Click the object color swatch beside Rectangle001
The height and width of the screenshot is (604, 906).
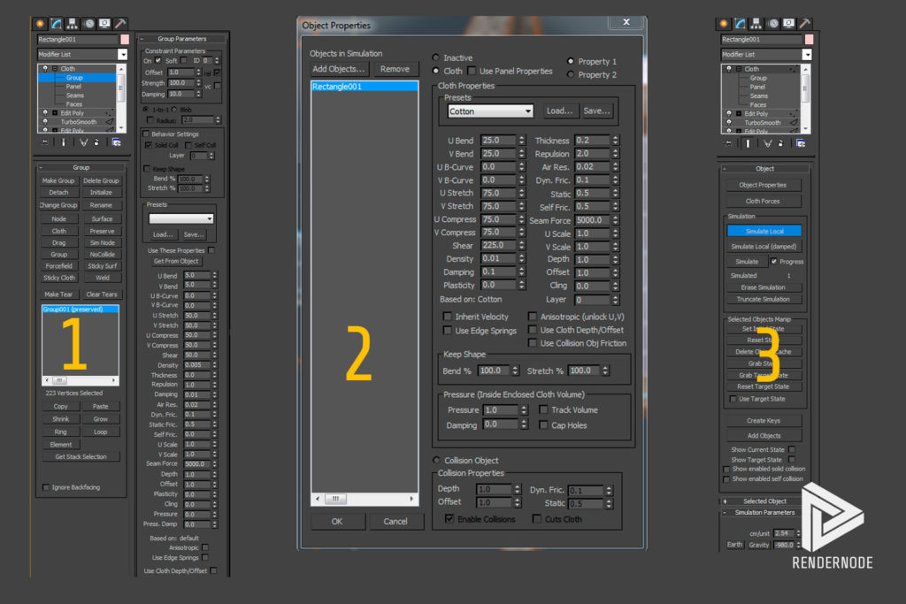(126, 40)
